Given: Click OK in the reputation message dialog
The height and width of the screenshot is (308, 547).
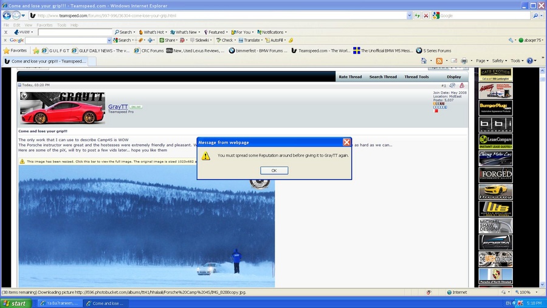Looking at the screenshot, I should coord(274,170).
